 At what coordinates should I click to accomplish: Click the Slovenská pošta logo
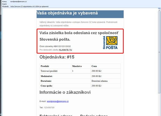click(110, 42)
